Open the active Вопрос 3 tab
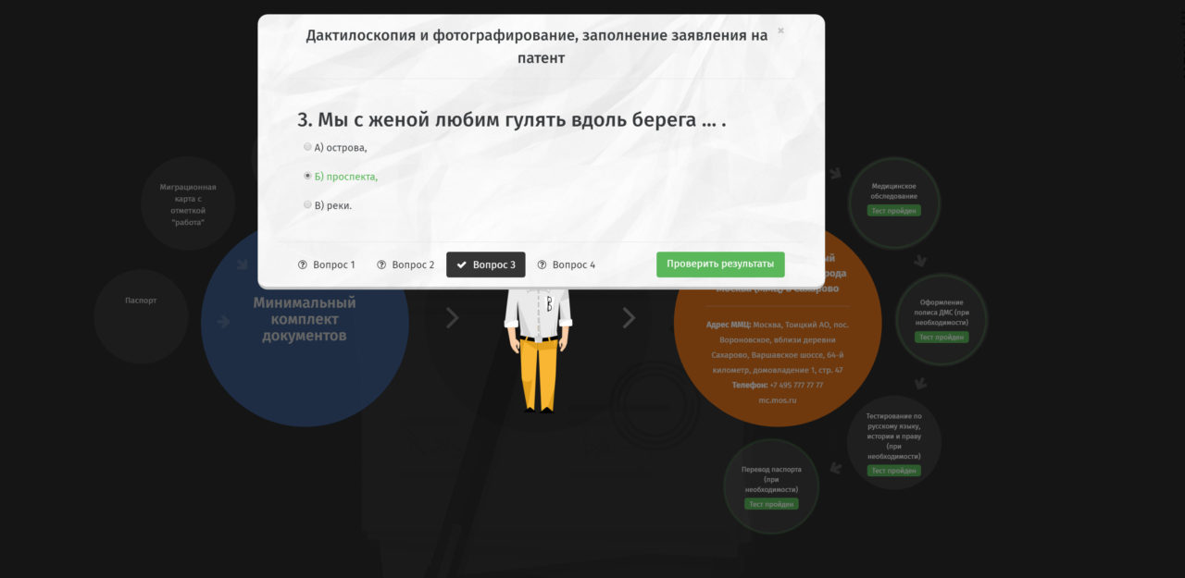This screenshot has height=578, width=1185. [486, 264]
